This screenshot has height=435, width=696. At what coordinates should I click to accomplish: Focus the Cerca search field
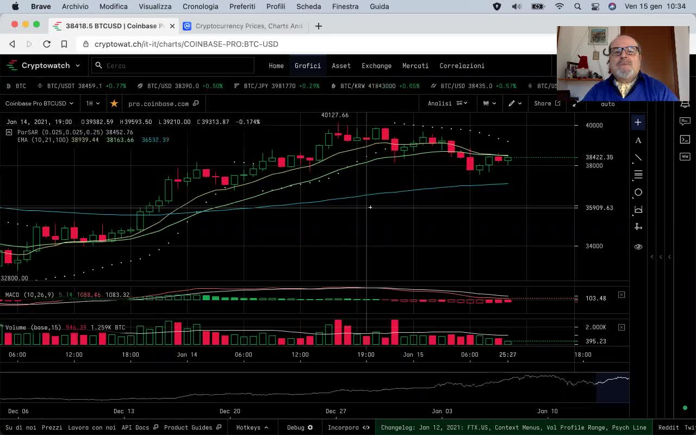click(x=173, y=65)
